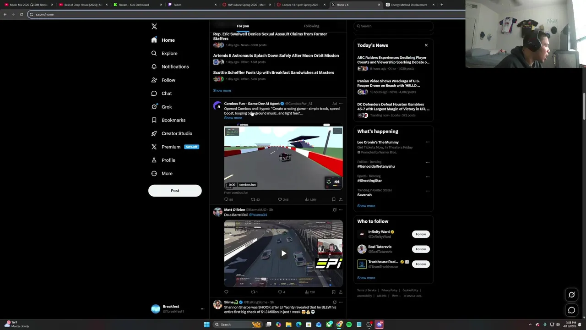Reply to Matt O'Brien's post
This screenshot has height=330, width=586.
pyautogui.click(x=226, y=292)
